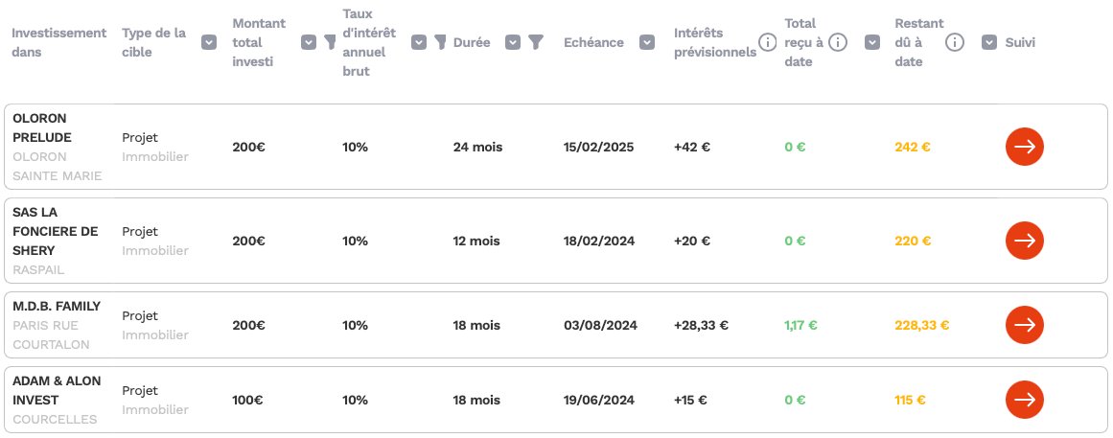The height and width of the screenshot is (438, 1113).
Task: Expand dropdown arrow beside Total reçu à date info icon
Action: (x=872, y=42)
